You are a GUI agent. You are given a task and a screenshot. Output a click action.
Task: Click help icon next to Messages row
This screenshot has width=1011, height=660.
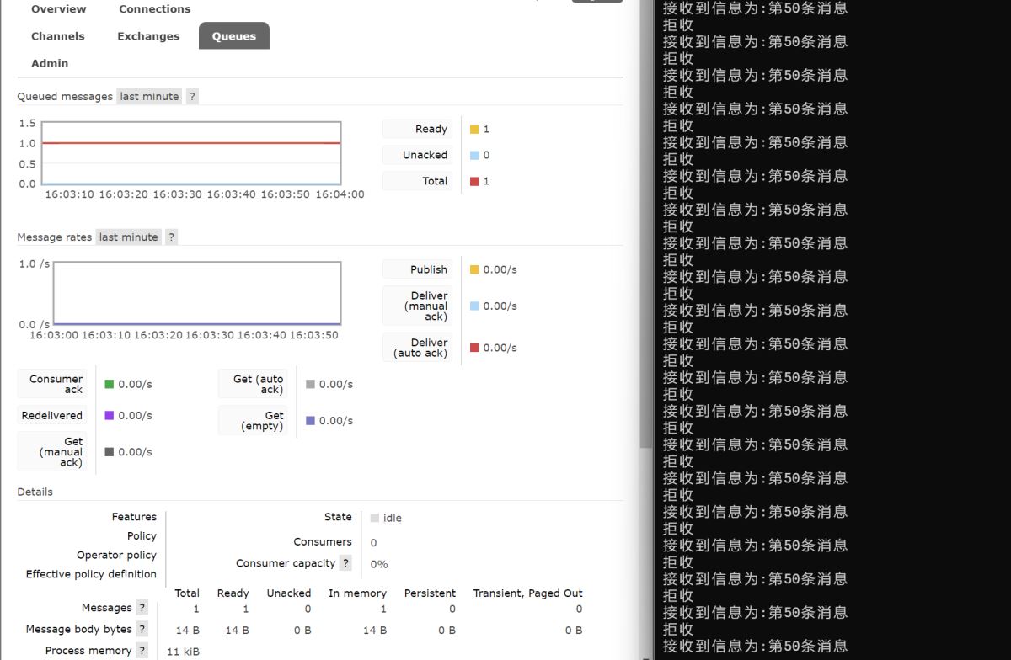[142, 608]
